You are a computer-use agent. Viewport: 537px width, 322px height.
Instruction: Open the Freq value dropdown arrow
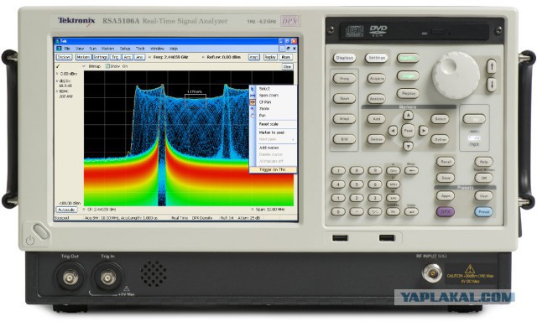(149, 57)
